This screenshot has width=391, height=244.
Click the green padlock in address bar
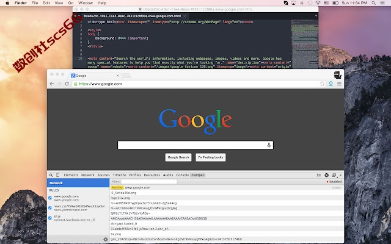point(76,84)
